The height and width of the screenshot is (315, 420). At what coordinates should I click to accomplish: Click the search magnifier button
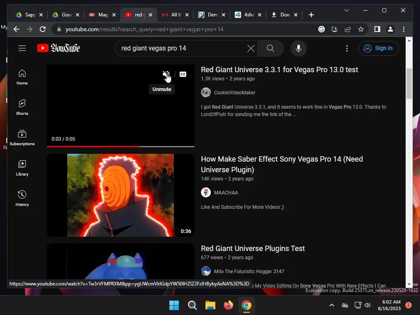(x=271, y=48)
